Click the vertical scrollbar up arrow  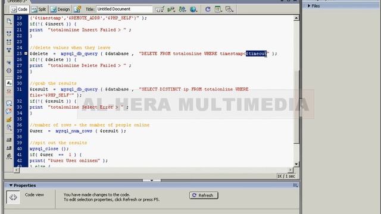[296, 18]
